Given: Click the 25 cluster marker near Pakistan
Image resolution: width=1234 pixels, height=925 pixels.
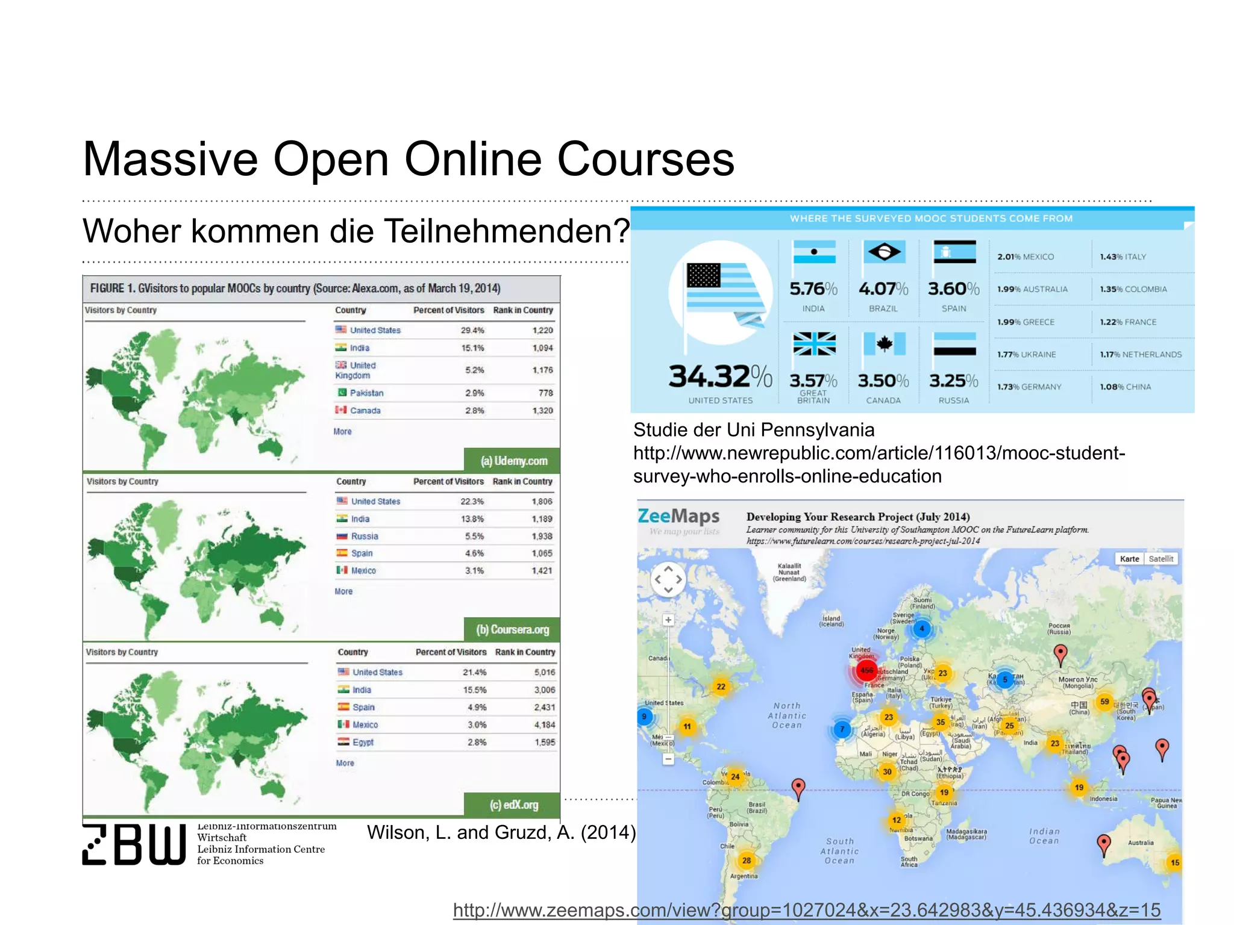Looking at the screenshot, I should click(x=1009, y=726).
